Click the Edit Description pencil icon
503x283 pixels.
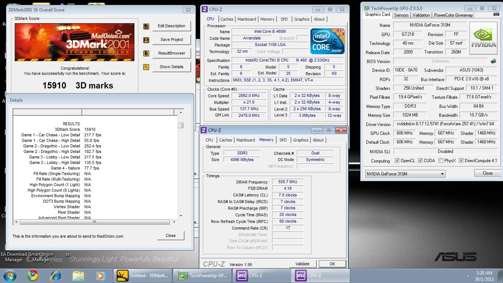[146, 27]
